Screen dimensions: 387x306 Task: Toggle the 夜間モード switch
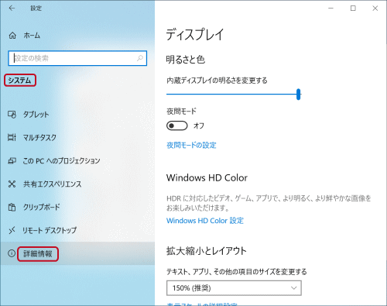coord(177,125)
